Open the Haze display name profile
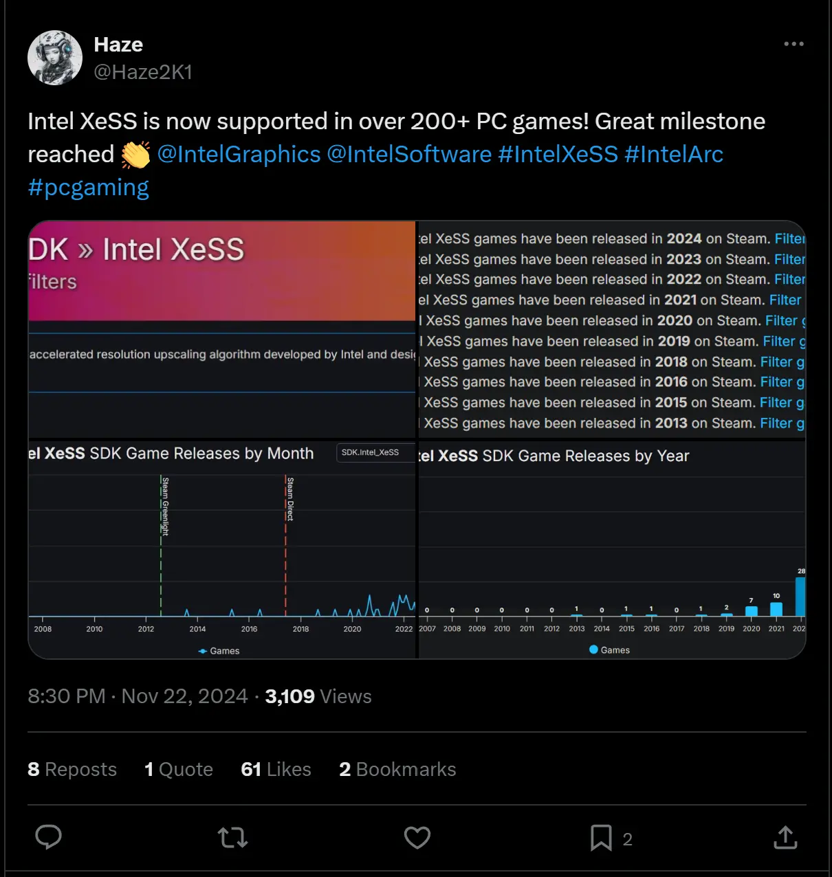 click(x=118, y=45)
